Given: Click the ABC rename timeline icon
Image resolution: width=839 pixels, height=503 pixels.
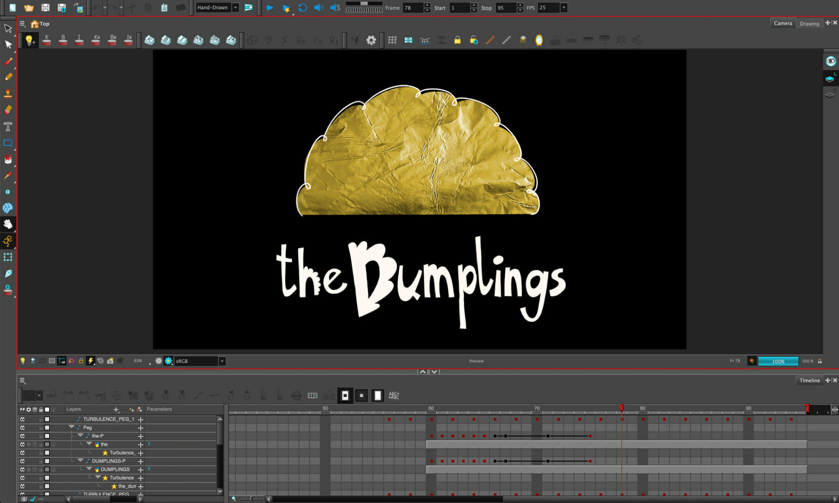Looking at the screenshot, I should point(394,395).
